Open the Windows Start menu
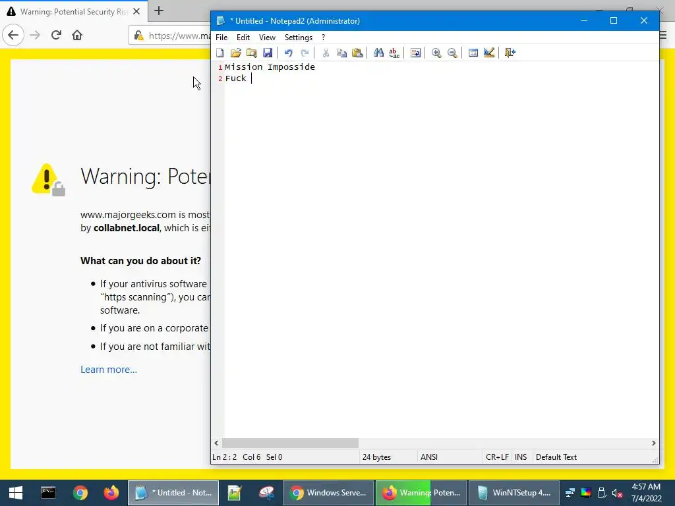 (x=16, y=493)
